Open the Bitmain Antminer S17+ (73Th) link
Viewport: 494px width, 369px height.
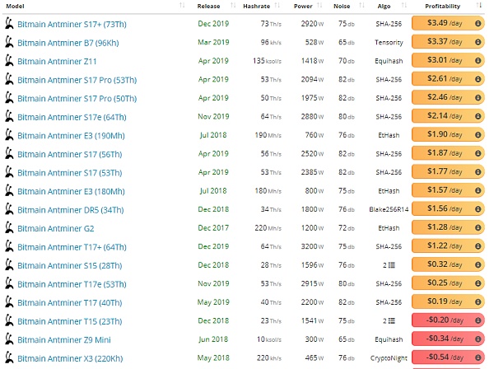tap(72, 24)
